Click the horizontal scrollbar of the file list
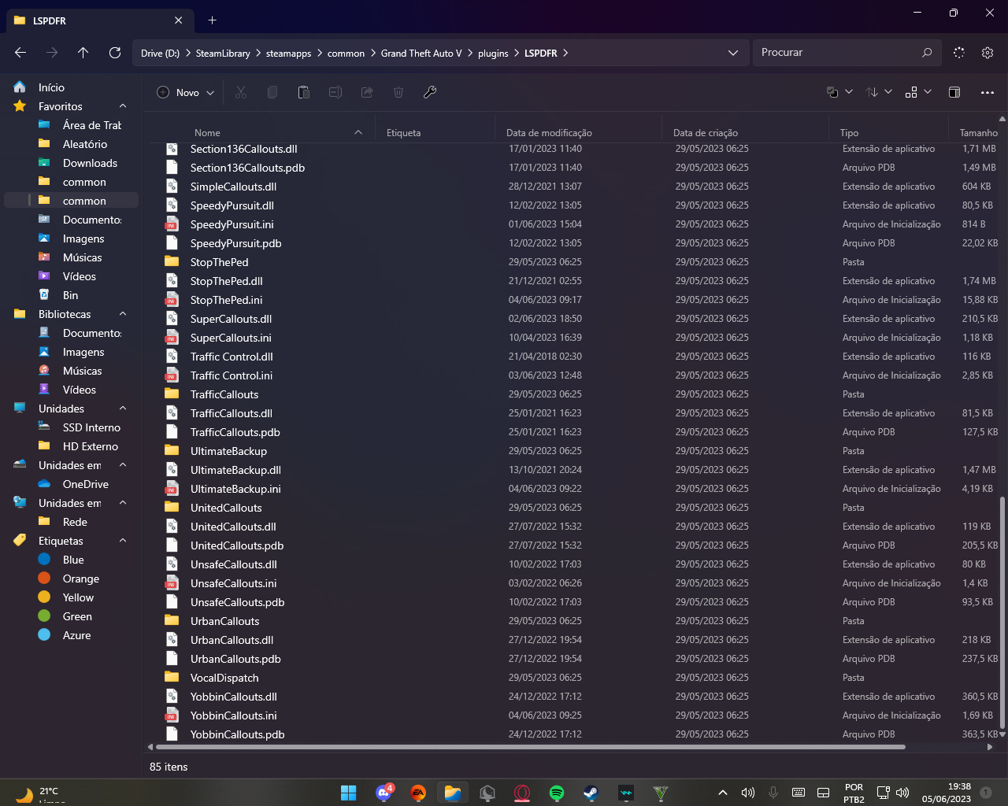 click(x=531, y=747)
